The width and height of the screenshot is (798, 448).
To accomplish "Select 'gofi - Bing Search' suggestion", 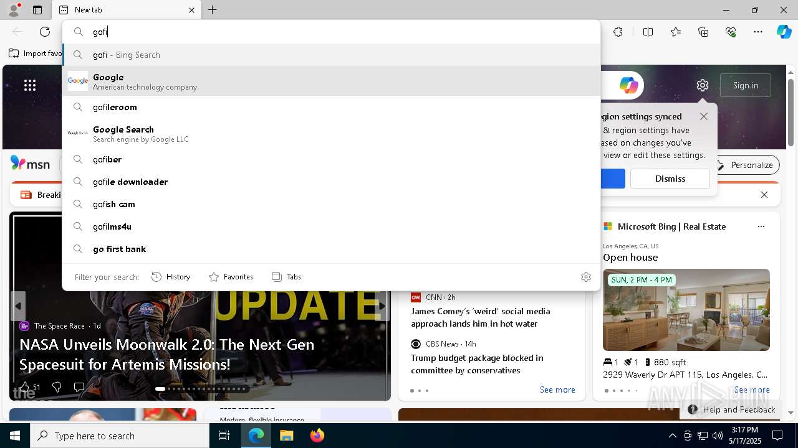I will click(332, 55).
